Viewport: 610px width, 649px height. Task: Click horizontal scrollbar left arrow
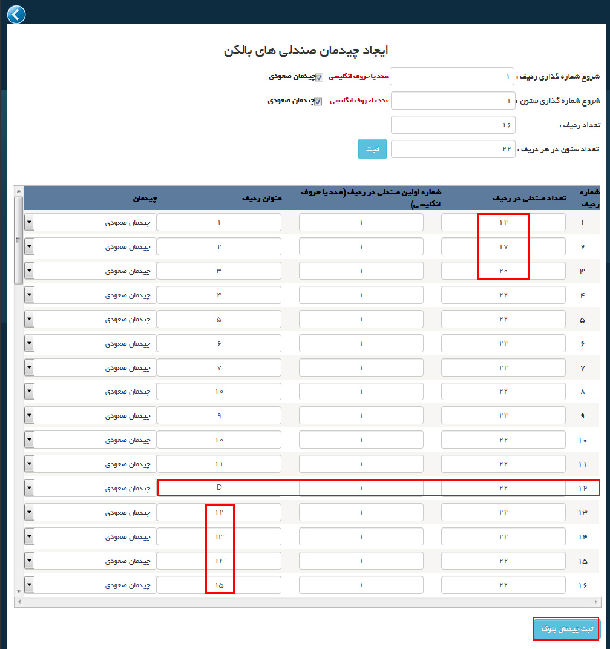tap(19, 602)
